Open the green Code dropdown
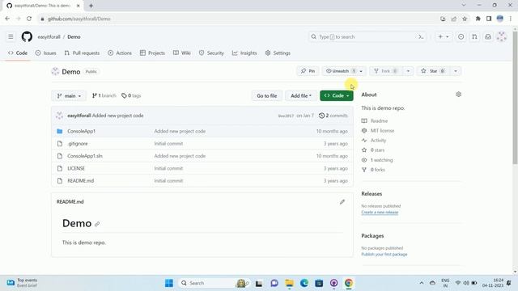The height and width of the screenshot is (291, 518). 337,95
